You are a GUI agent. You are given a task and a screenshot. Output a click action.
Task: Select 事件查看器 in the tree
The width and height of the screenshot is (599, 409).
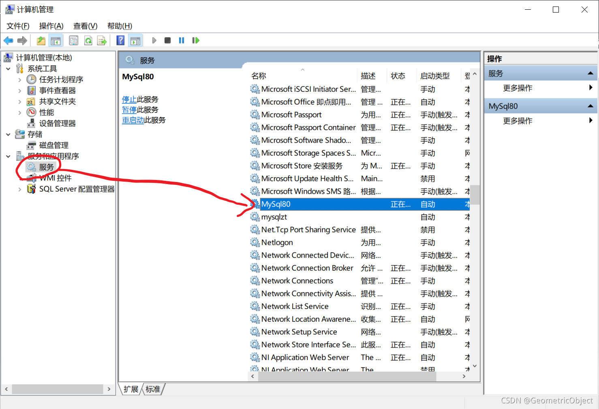point(58,90)
